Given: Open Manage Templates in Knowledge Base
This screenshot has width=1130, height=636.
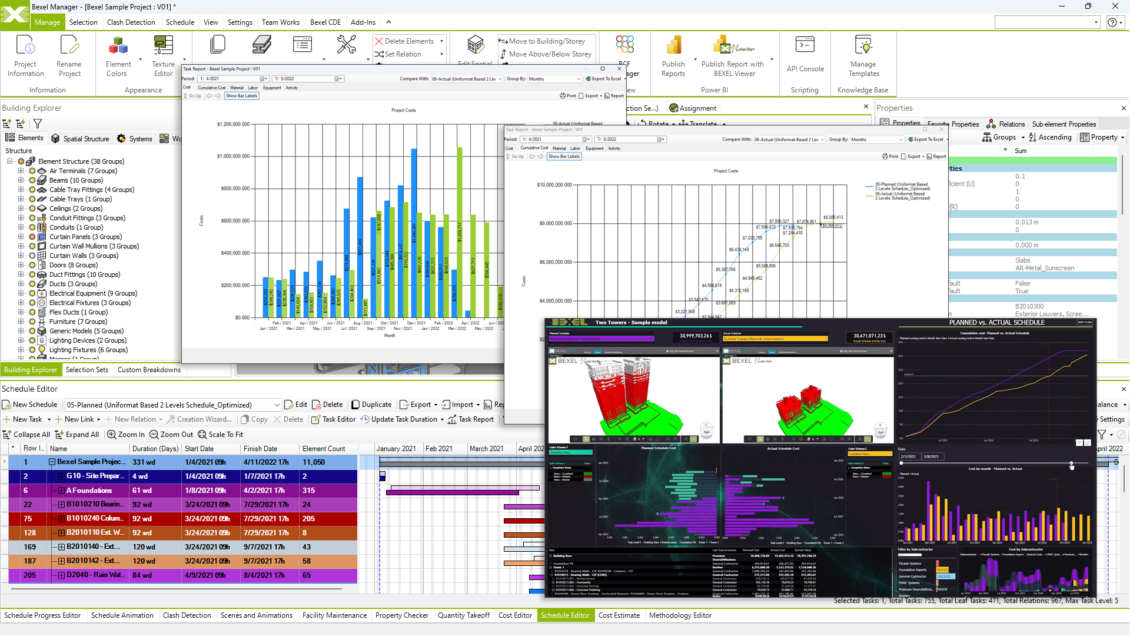Looking at the screenshot, I should pyautogui.click(x=863, y=53).
